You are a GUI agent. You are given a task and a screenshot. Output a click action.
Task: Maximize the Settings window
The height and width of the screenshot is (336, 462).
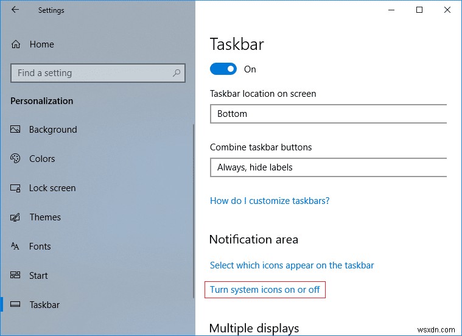[x=419, y=10]
